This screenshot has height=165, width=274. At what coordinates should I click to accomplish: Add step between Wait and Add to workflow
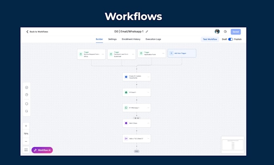[137, 131]
